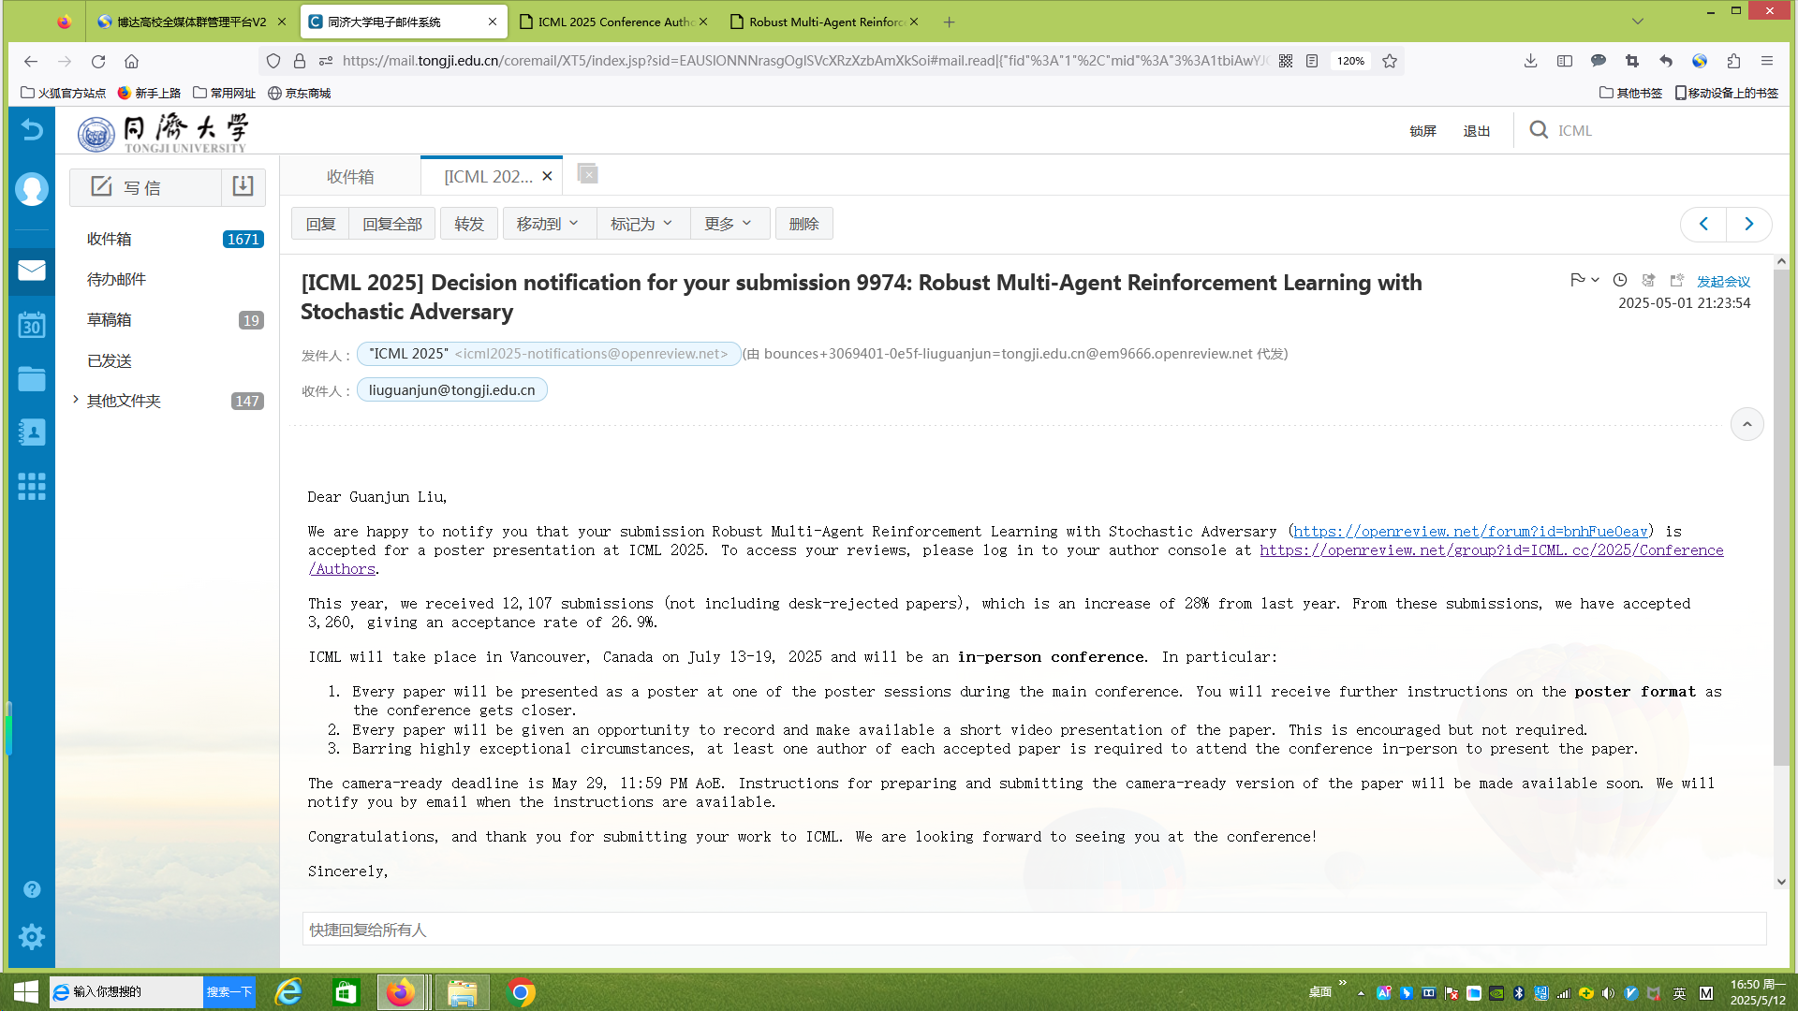
Task: Click the 快捷回复给所有人 quick reply field
Action: (x=1034, y=929)
